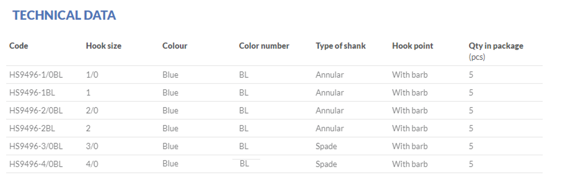Click the Hook point column header
Image resolution: width=568 pixels, height=183 pixels.
[413, 46]
